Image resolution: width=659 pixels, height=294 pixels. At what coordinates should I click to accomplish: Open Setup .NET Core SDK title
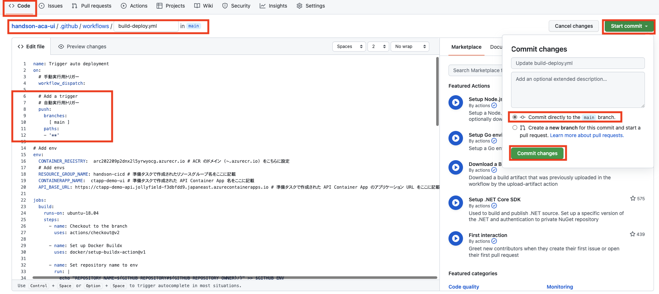(x=494, y=199)
